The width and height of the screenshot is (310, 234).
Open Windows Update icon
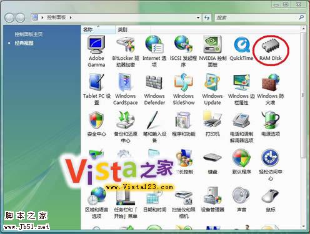212,82
